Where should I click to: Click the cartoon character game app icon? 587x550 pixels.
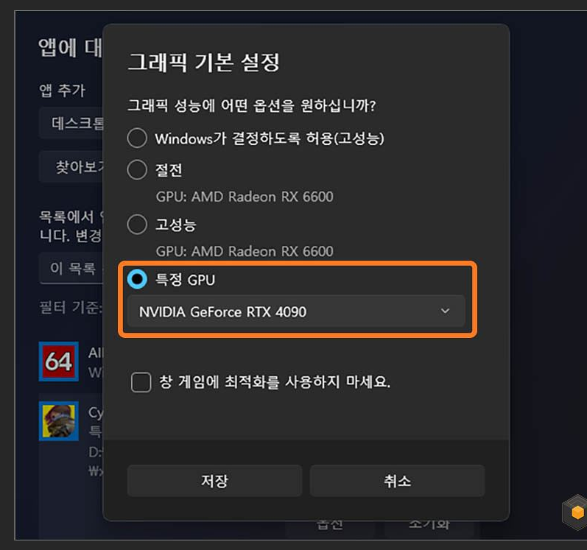tap(59, 421)
